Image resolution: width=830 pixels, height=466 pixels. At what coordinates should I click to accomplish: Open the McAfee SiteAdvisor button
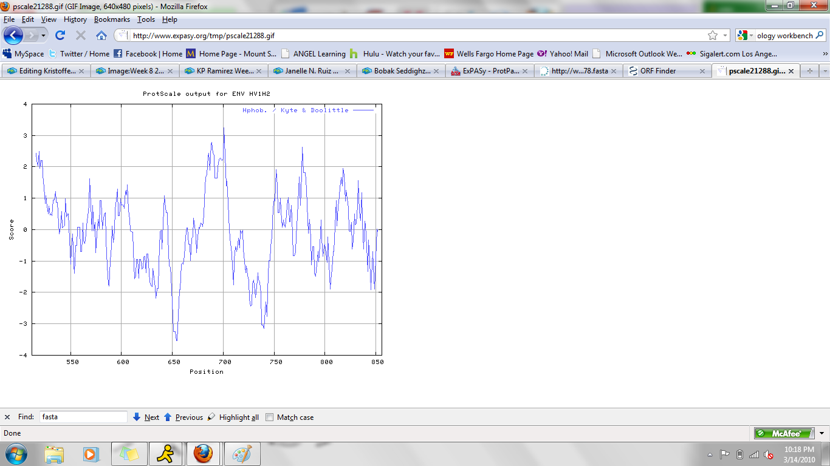pyautogui.click(x=784, y=433)
